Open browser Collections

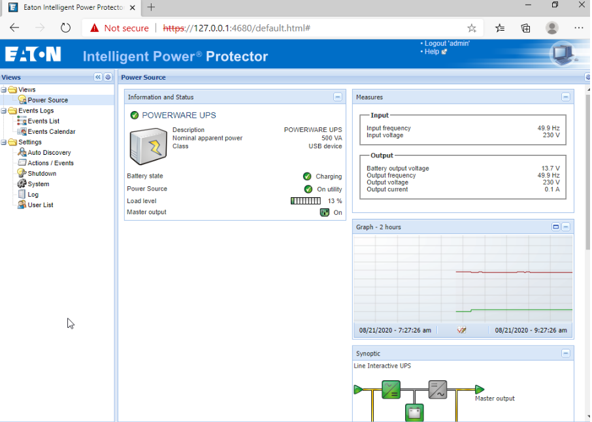[x=525, y=28]
